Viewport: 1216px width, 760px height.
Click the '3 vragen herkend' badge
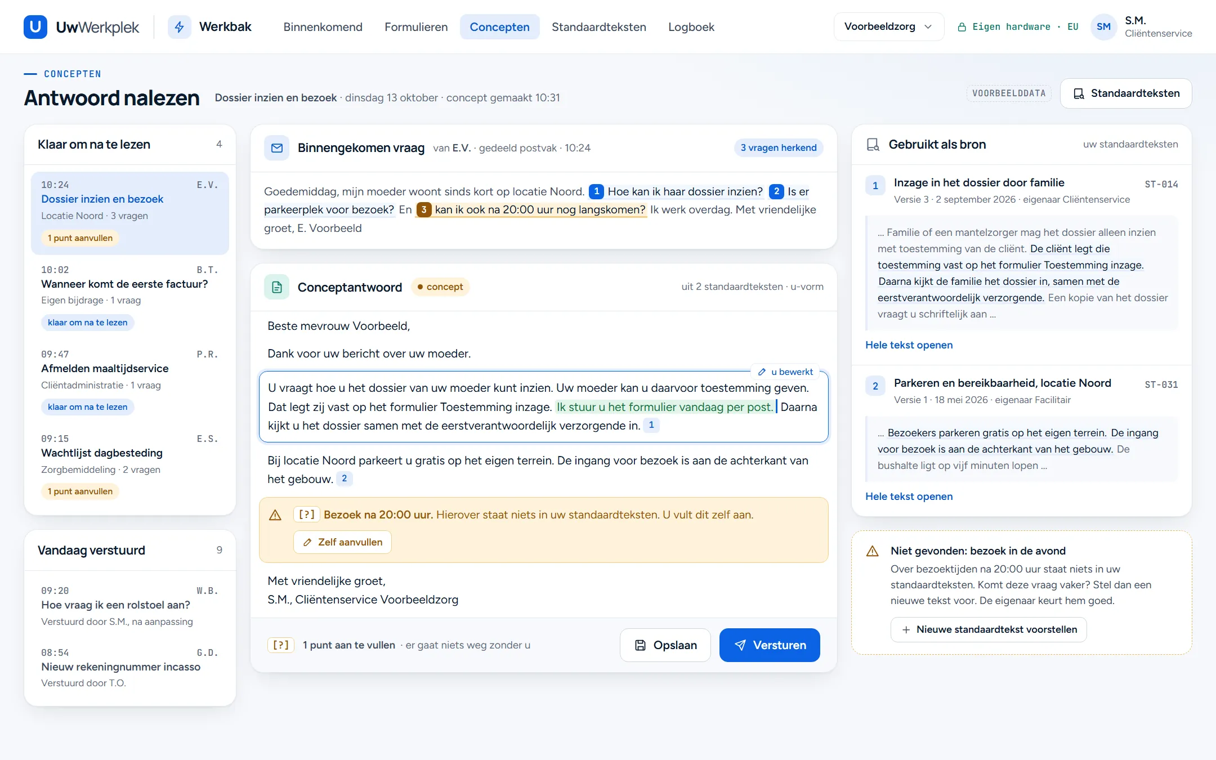tap(779, 147)
